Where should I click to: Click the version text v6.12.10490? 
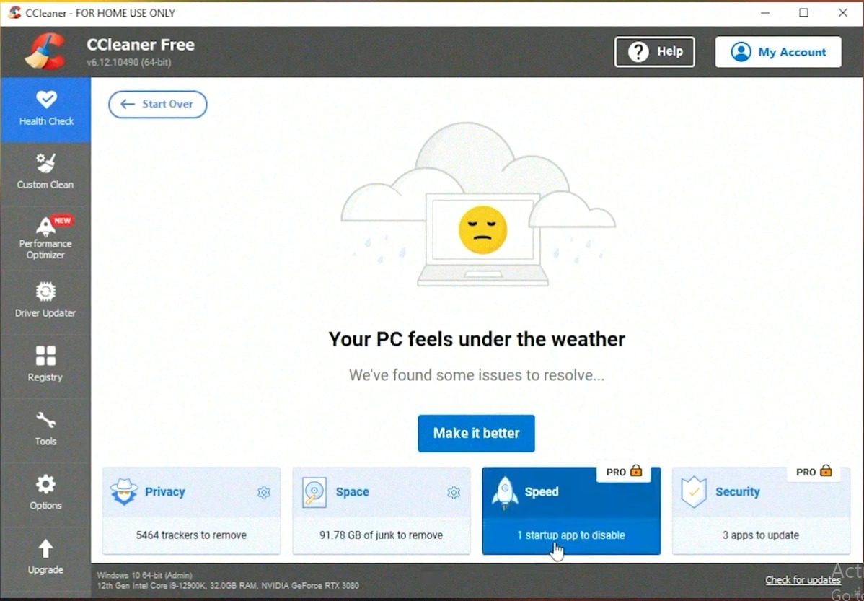click(129, 62)
